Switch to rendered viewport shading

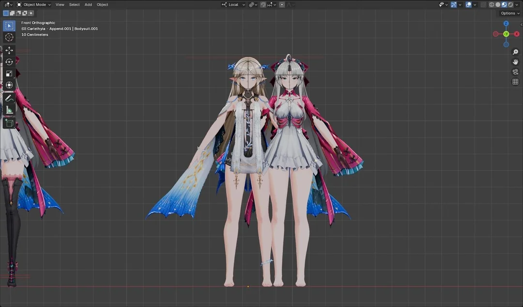point(511,5)
